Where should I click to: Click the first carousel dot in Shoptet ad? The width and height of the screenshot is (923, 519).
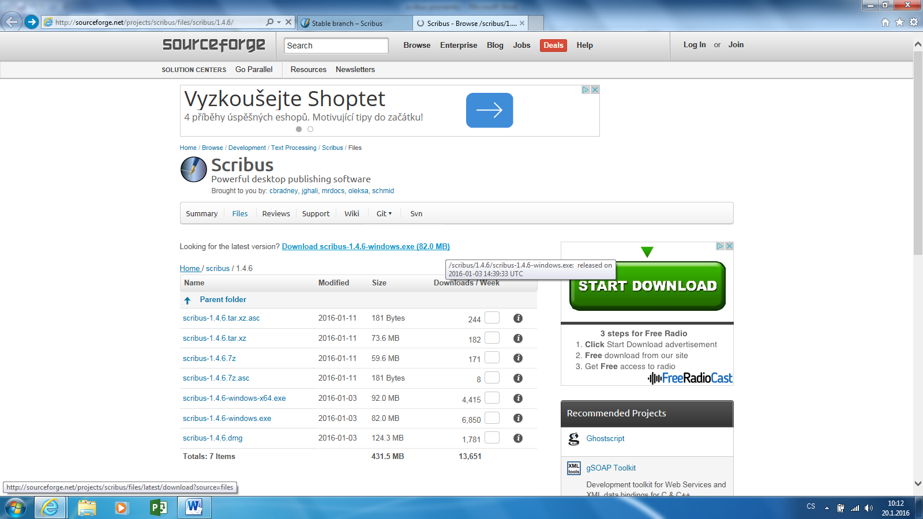pyautogui.click(x=299, y=129)
